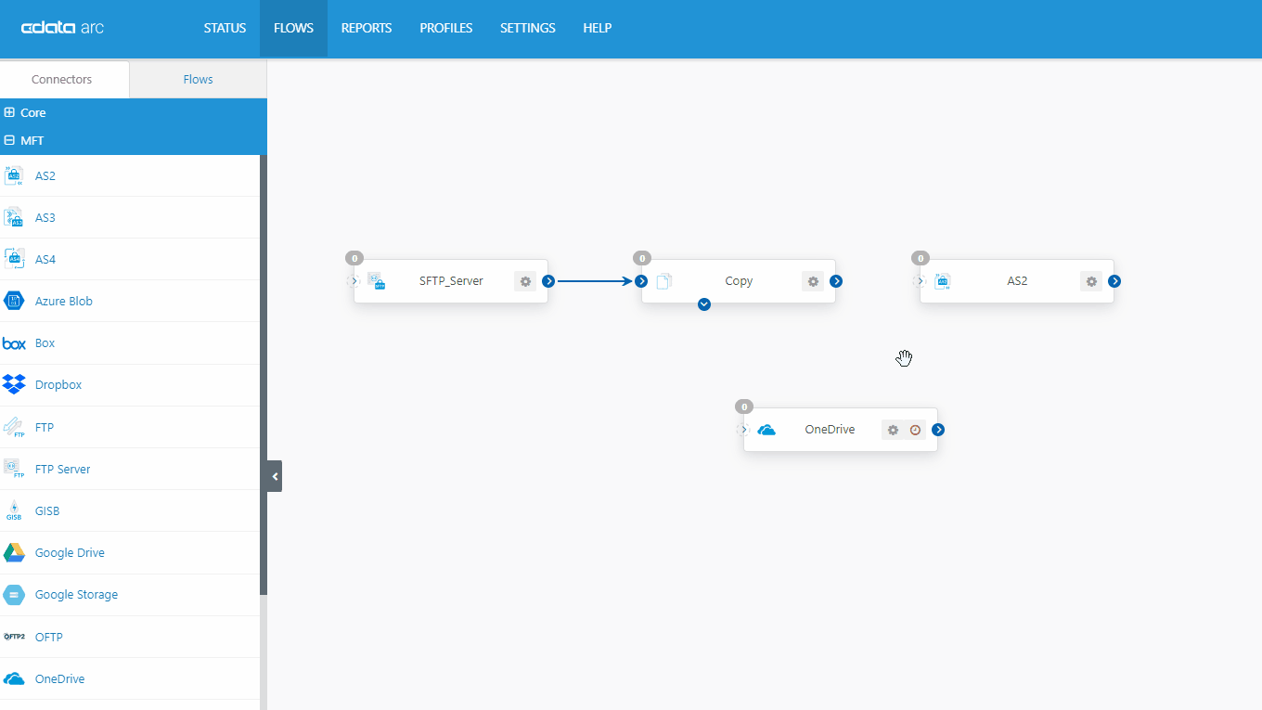Viewport: 1262px width, 710px height.
Task: Open settings gear on SFTP_Server node
Action: [x=525, y=281]
